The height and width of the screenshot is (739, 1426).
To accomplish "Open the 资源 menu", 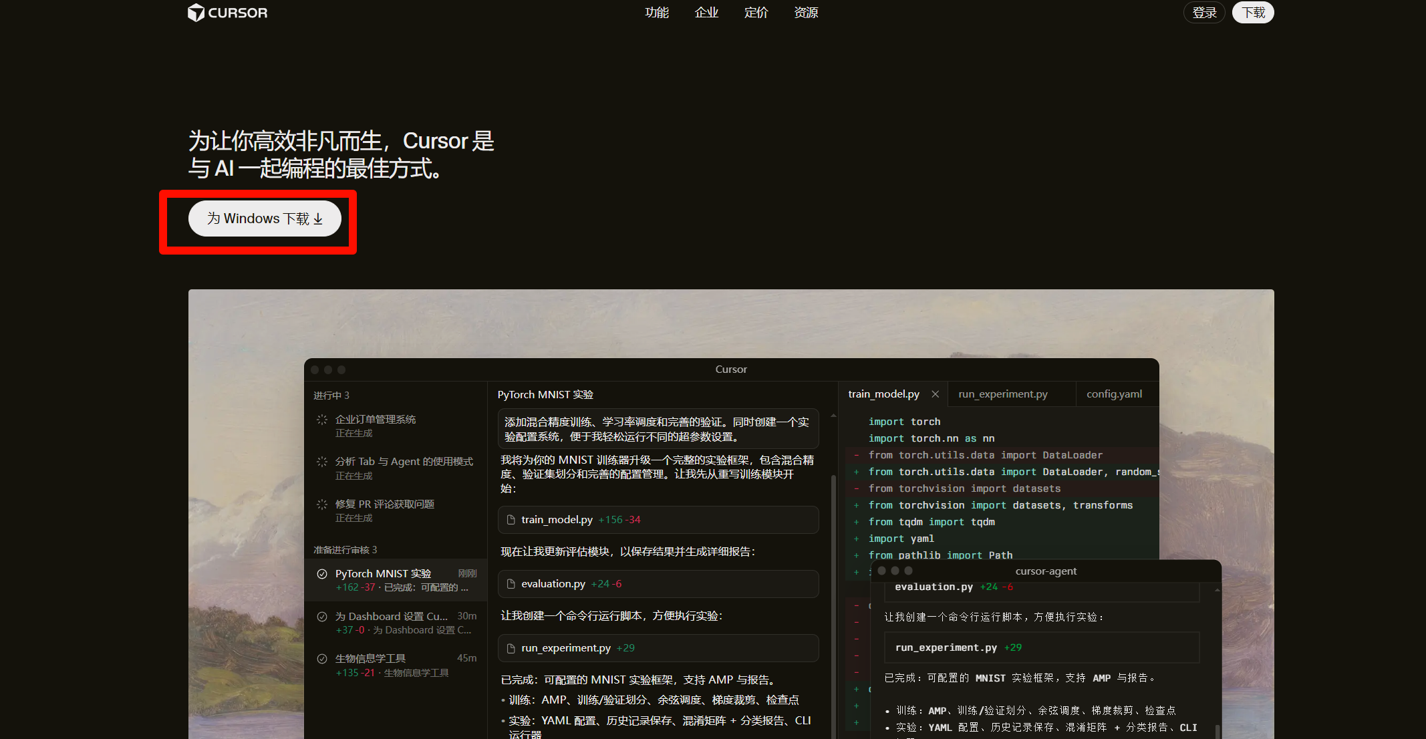I will [x=806, y=13].
